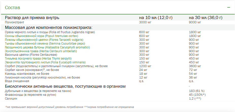Open the Тимьяна ползучего трава link

click(38, 58)
